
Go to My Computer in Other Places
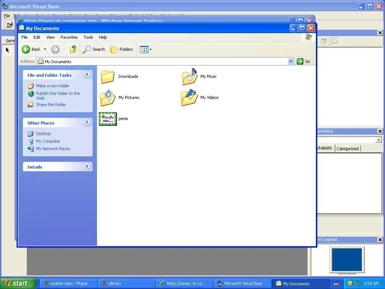click(x=48, y=141)
